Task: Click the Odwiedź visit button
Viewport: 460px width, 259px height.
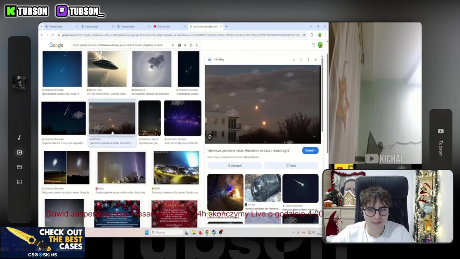Action: tap(310, 150)
